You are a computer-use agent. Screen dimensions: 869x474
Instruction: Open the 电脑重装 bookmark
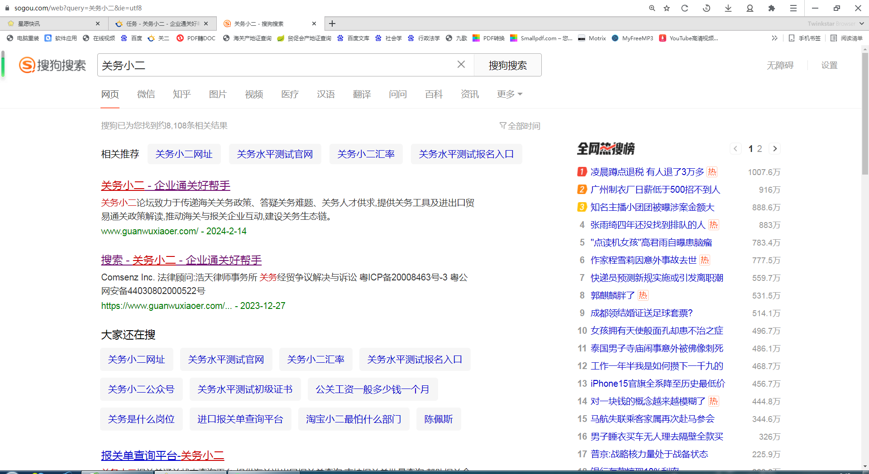point(23,38)
